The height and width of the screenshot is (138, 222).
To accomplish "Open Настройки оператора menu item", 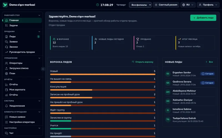I will [x=22, y=122].
